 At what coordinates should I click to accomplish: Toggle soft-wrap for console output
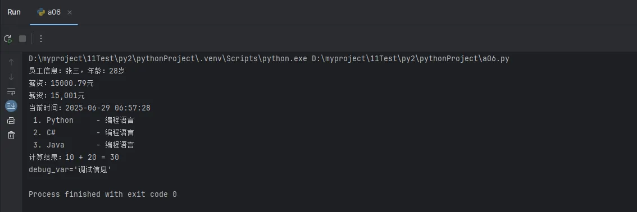pyautogui.click(x=11, y=91)
